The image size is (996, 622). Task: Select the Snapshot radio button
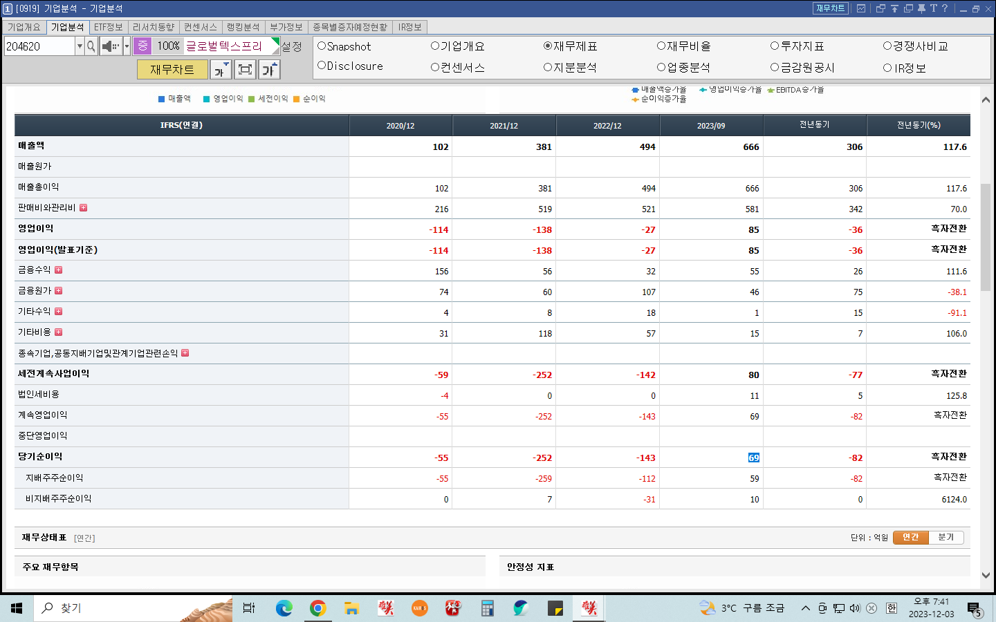[x=322, y=46]
